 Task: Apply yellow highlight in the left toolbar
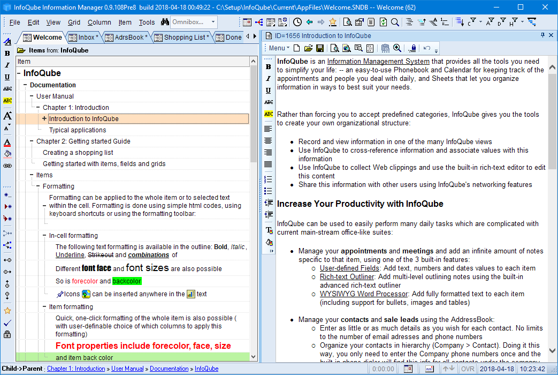(x=7, y=101)
